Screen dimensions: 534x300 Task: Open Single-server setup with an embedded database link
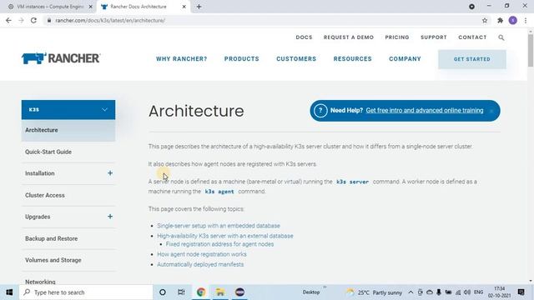(219, 226)
